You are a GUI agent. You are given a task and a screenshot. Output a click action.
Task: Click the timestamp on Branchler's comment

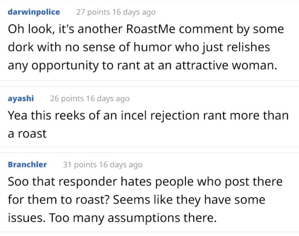click(x=120, y=165)
